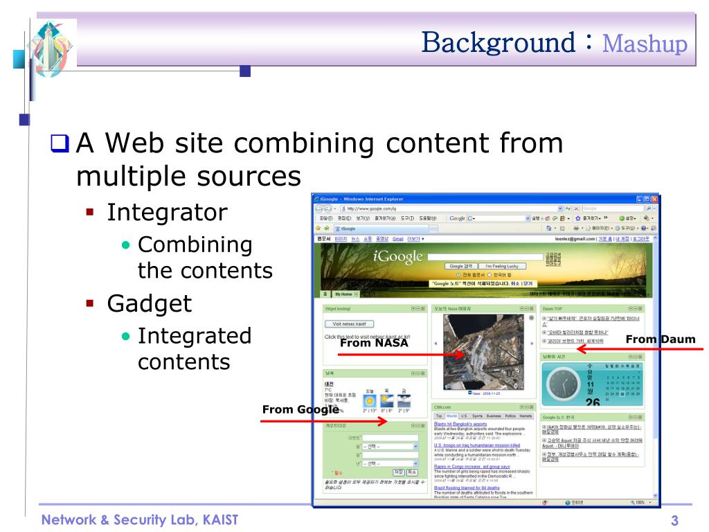This screenshot has height=532, width=709.
Task: Expand the second Daum TOP headline plus box
Action: (x=544, y=332)
